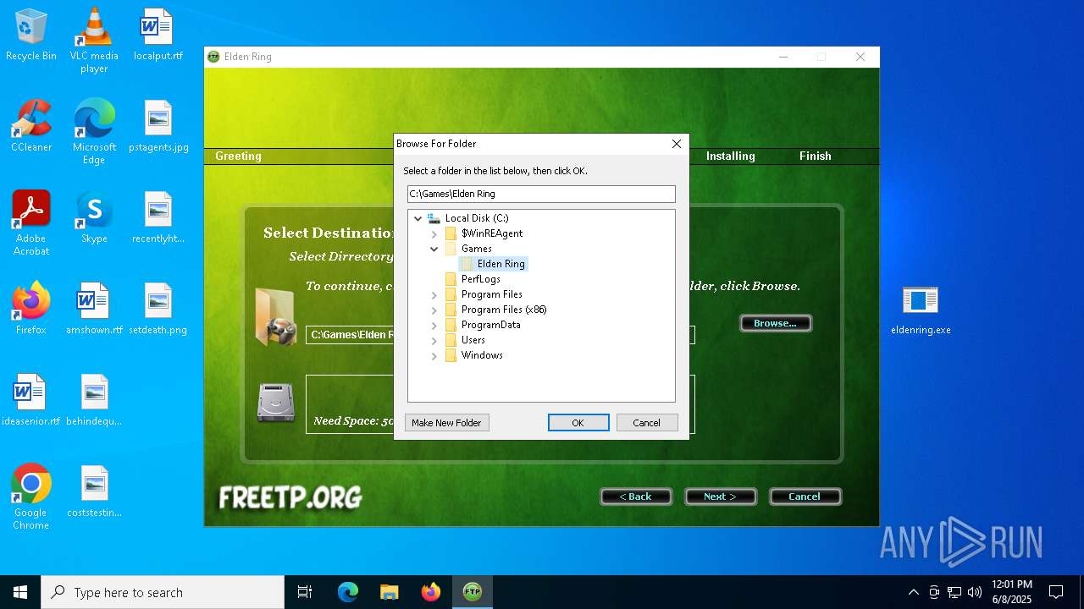
Task: Click OK in Browse For Folder
Action: [578, 423]
